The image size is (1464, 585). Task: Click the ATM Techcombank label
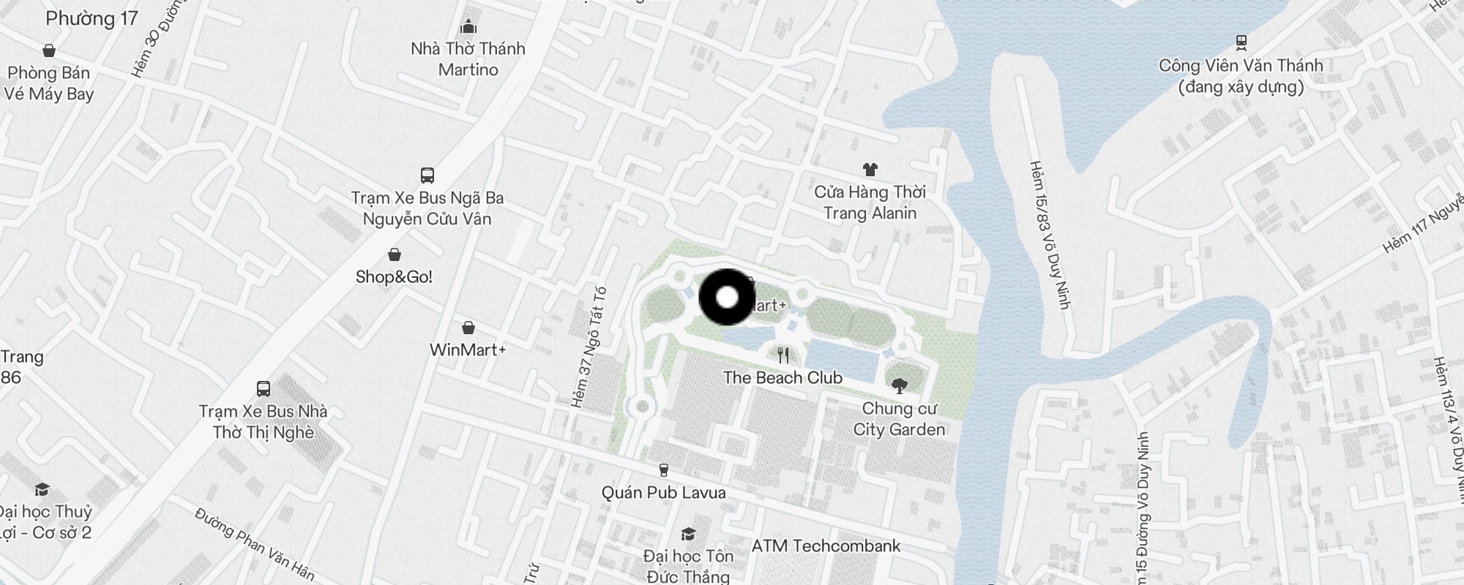[x=826, y=546]
